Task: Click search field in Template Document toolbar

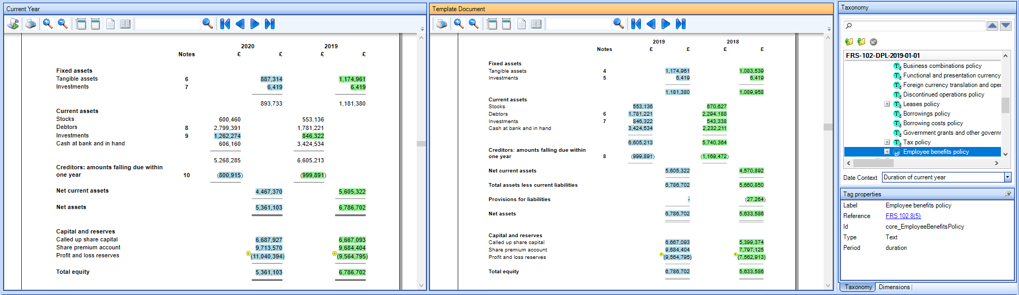Action: 579,24
